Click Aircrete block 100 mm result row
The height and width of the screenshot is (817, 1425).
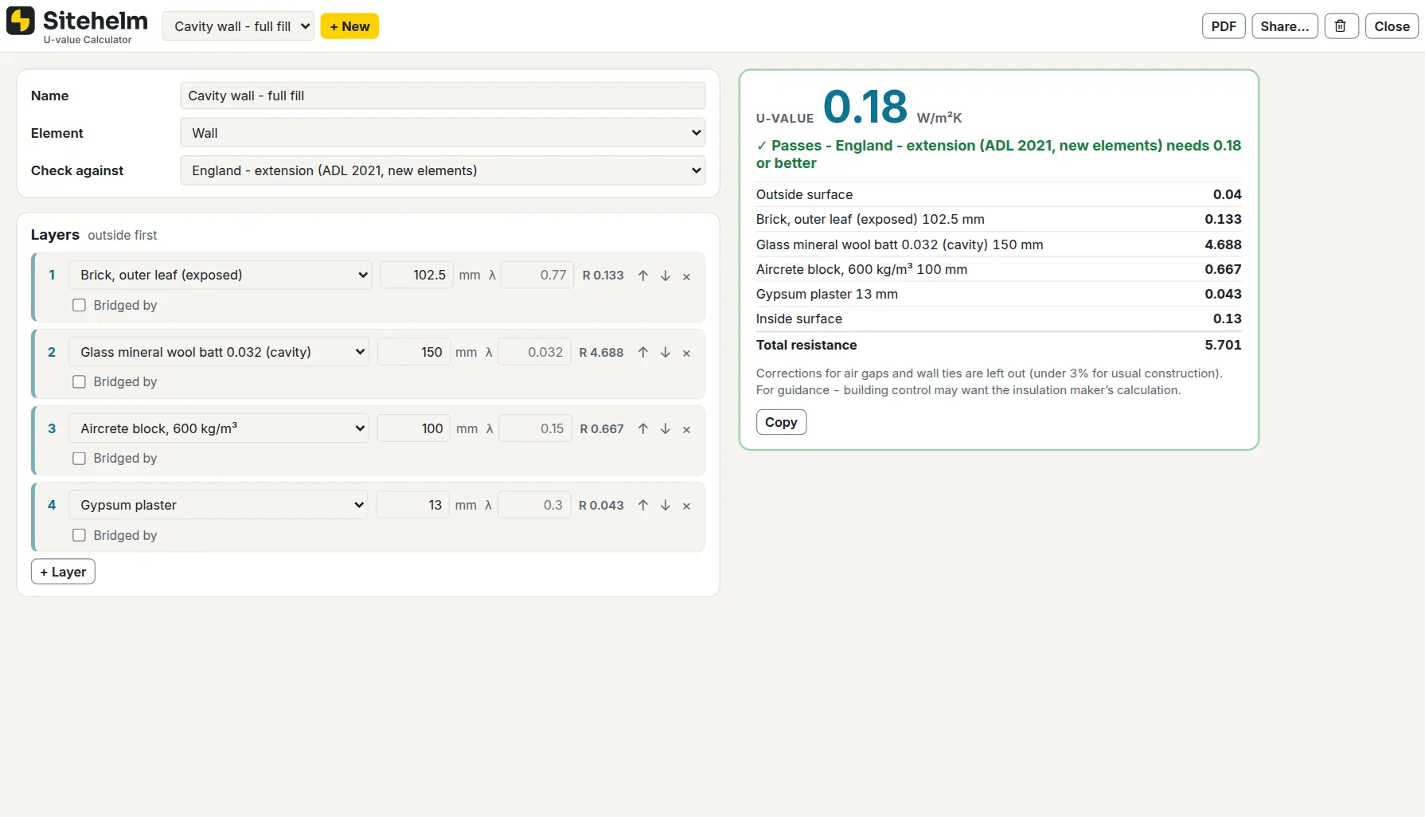click(x=998, y=269)
